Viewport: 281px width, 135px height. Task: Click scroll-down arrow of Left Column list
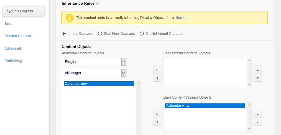249,84
